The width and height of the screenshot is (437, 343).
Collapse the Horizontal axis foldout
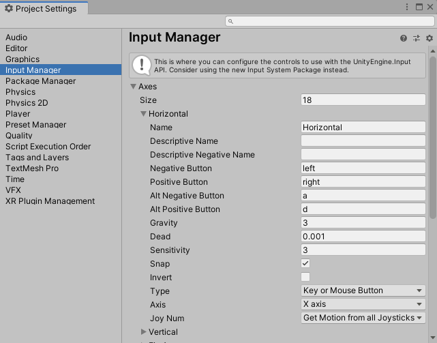(143, 114)
